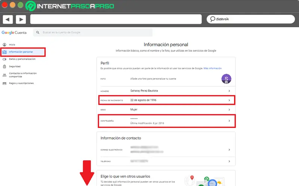Click the purple profile photo avatar
Screen dimensions: 299x186
click(226, 78)
